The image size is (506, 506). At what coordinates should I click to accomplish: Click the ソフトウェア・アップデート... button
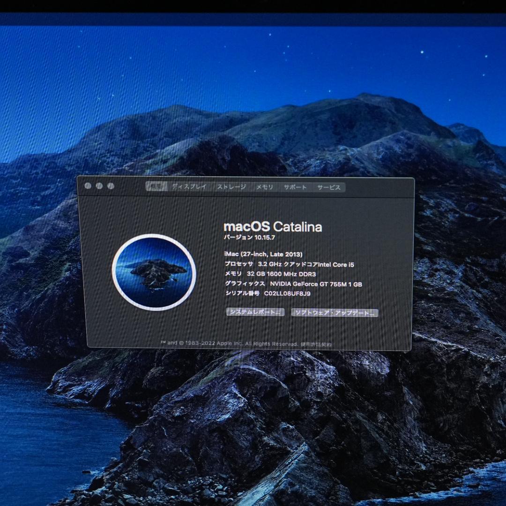pos(335,313)
